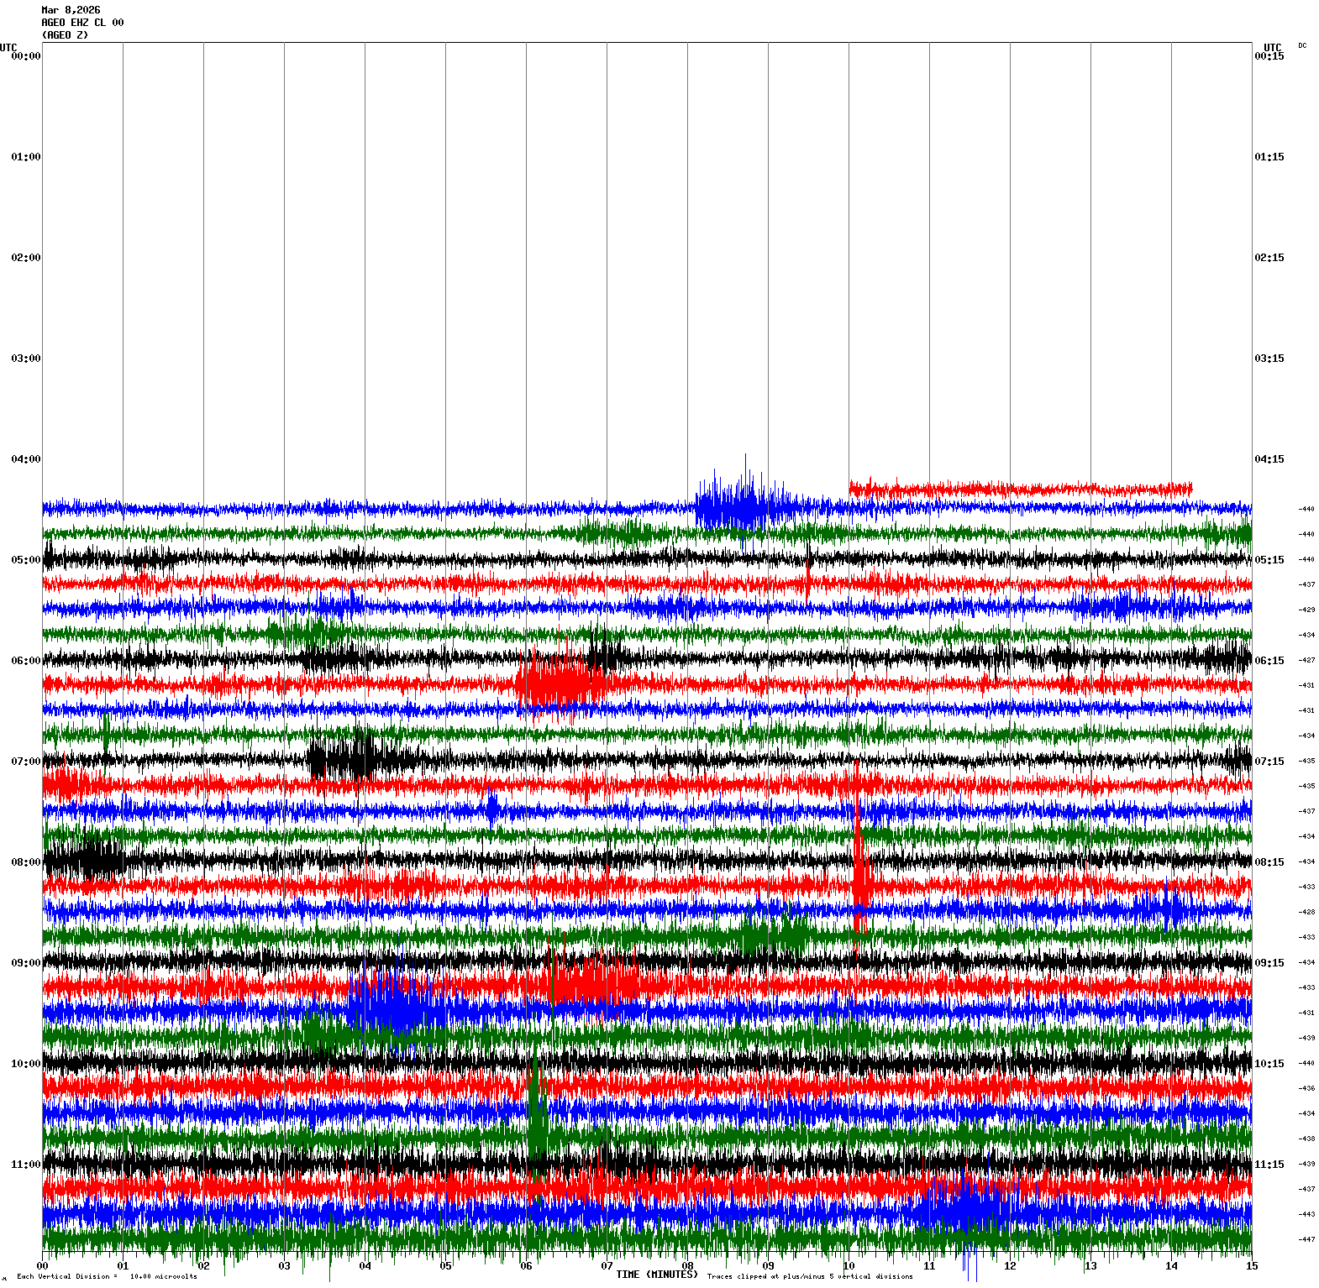
Task: Click the Each Vertical Division microvolts note
Action: [107, 1277]
